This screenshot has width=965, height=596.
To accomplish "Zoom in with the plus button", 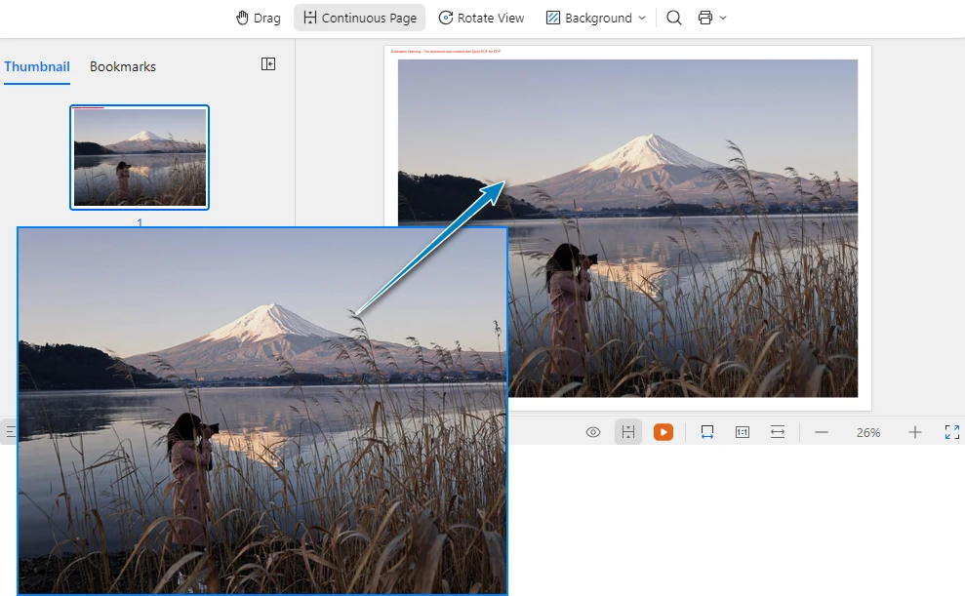I will click(x=914, y=431).
